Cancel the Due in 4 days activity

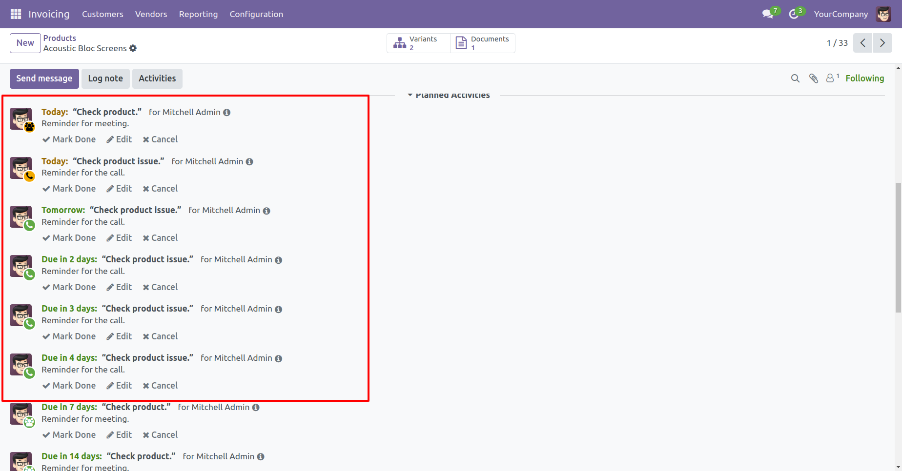(160, 386)
